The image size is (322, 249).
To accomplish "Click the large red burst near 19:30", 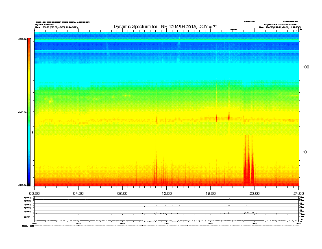I will 248,159.
